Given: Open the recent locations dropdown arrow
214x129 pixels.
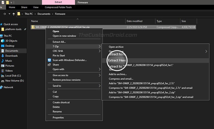Looking at the screenshot, I should pyautogui.click(x=9, y=14).
